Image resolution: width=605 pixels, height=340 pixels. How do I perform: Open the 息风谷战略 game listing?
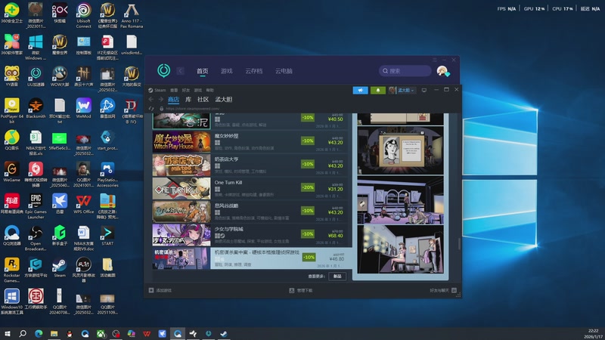[x=252, y=212]
